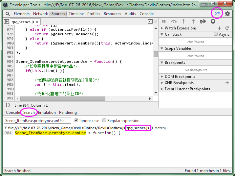Screen dimensions: 235x176
Task: Maximize the Developer Tools window
Action: [213, 4]
